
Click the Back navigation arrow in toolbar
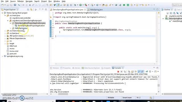click(x=146, y=5)
